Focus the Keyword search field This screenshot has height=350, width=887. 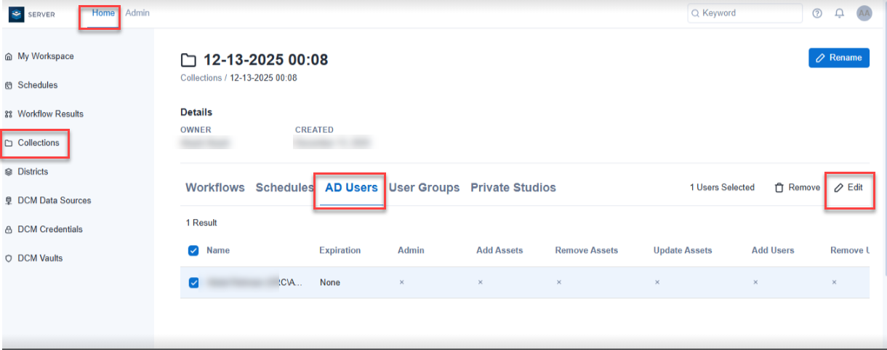pos(745,13)
